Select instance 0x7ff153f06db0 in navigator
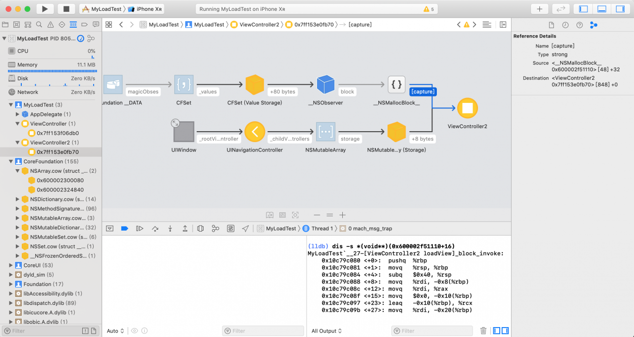 [51, 133]
